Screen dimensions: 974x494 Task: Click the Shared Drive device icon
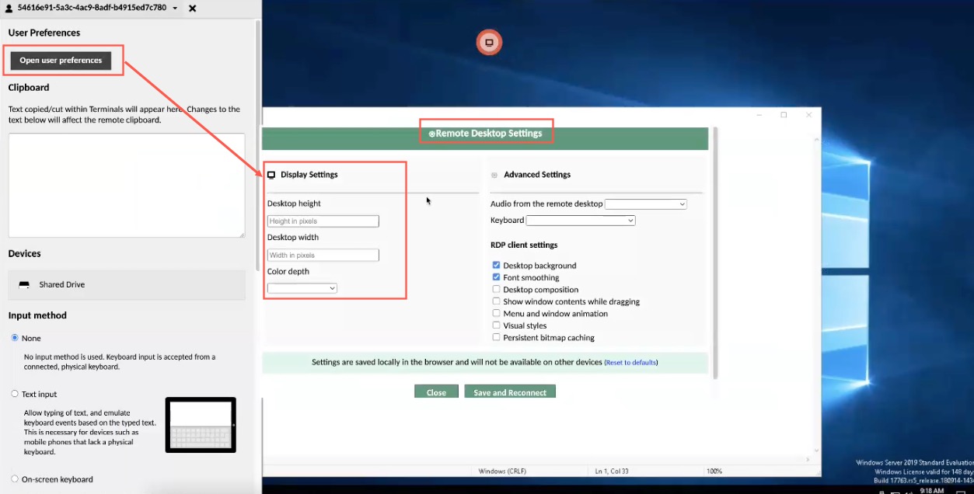24,285
